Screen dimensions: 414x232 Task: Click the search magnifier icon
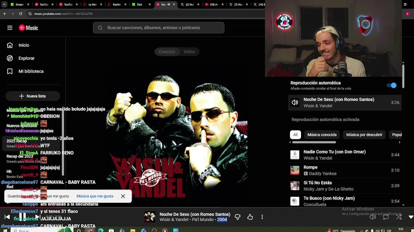click(x=100, y=28)
